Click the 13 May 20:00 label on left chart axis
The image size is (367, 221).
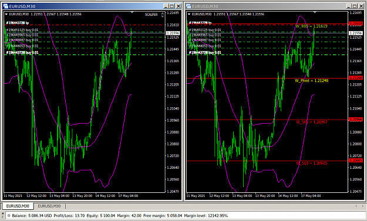pos(82,196)
